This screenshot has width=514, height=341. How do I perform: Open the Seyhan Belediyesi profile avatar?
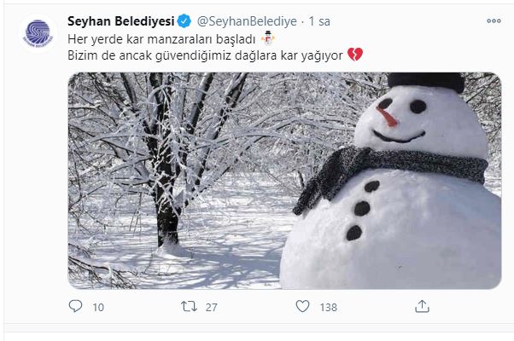coord(38,33)
